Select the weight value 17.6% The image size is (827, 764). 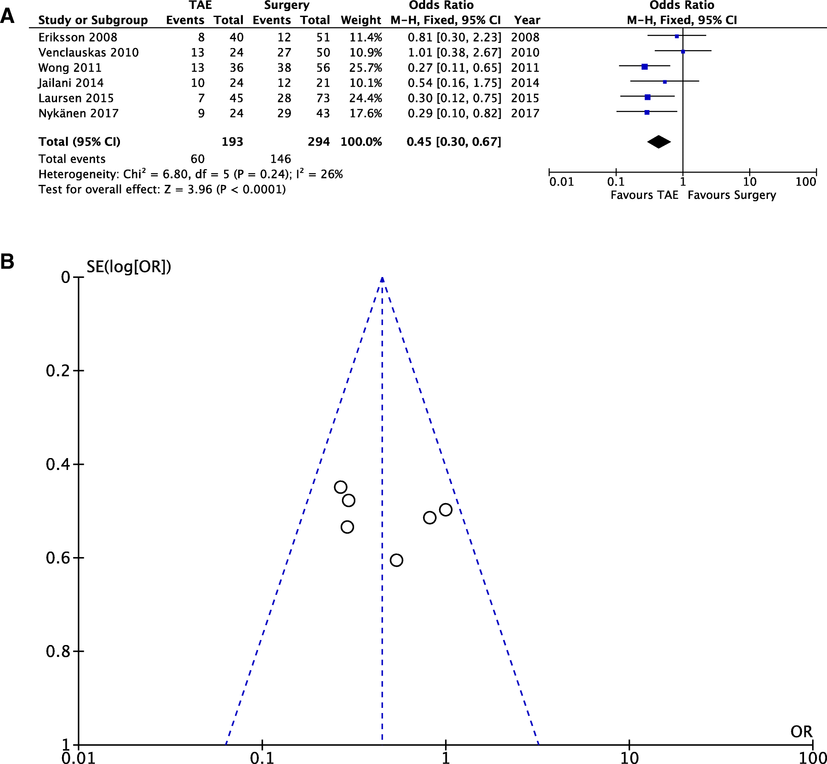tap(366, 113)
